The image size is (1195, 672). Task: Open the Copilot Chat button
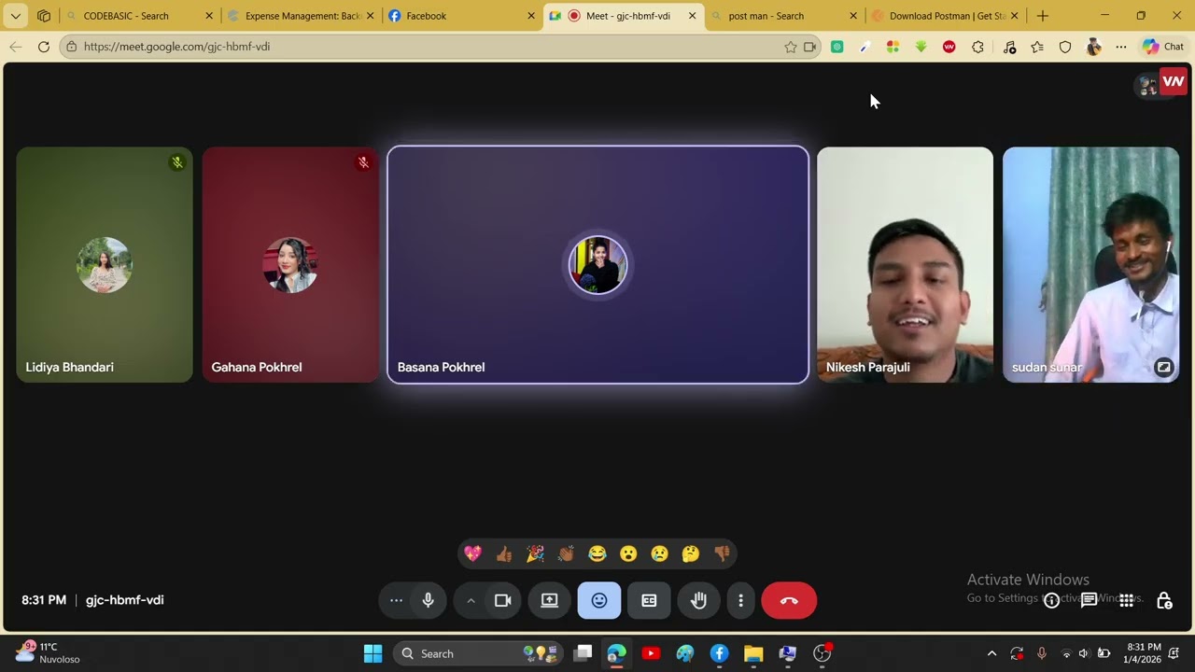coord(1162,47)
